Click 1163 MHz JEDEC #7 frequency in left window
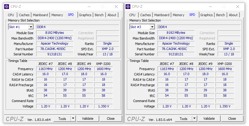The height and width of the screenshot is (126, 249). (x=45, y=69)
